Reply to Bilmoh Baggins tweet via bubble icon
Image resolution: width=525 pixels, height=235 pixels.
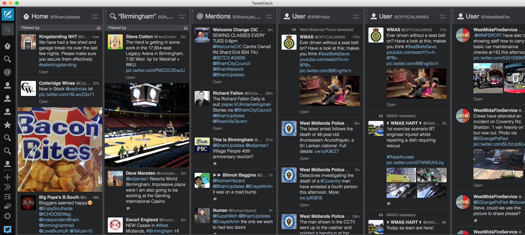pos(215,199)
